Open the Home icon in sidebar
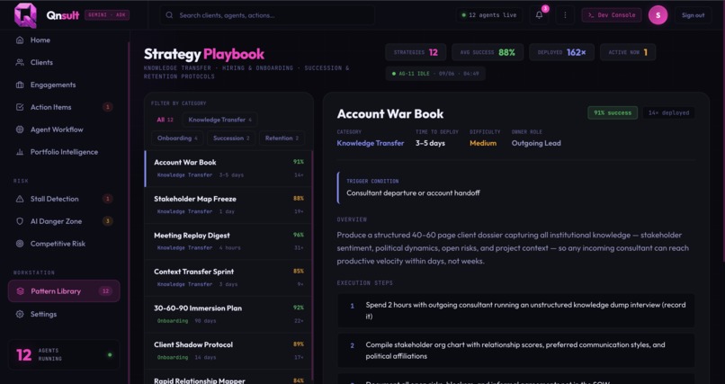The image size is (725, 384). tap(20, 40)
